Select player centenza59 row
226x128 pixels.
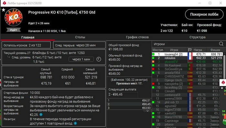[186, 95]
